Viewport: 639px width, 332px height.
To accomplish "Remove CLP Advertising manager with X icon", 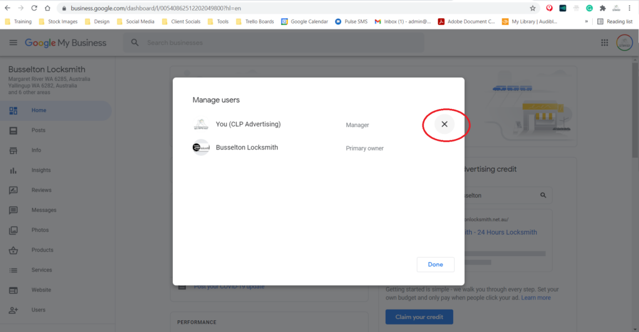I will 444,124.
